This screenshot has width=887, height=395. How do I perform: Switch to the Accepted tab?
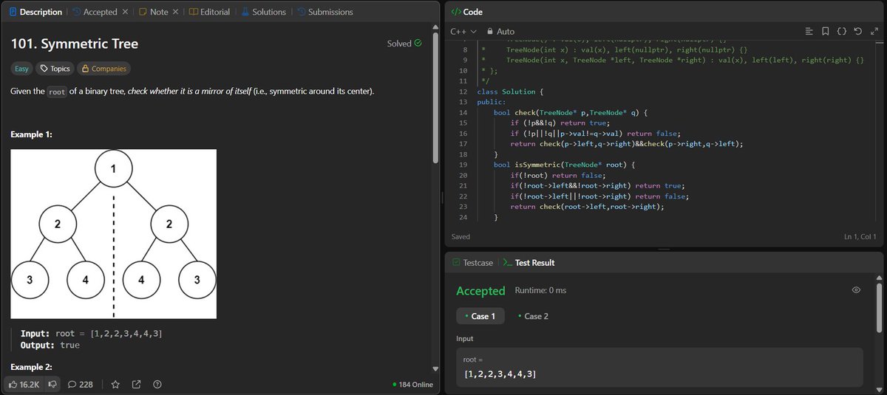94,12
